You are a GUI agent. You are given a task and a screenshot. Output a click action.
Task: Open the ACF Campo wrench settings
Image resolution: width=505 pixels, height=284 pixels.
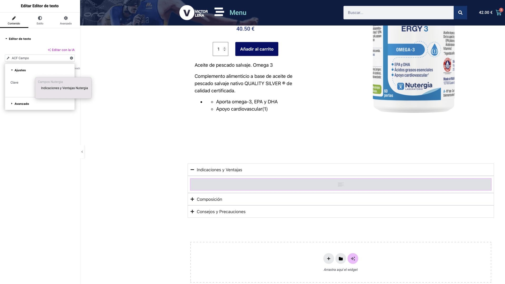pos(8,58)
